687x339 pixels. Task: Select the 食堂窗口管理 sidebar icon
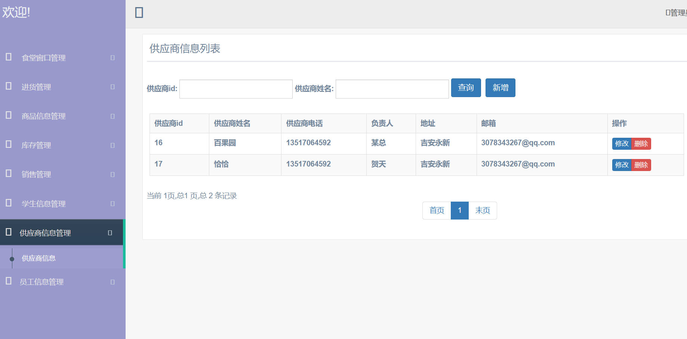(x=8, y=57)
